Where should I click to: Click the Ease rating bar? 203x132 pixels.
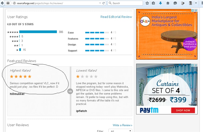[97, 33]
